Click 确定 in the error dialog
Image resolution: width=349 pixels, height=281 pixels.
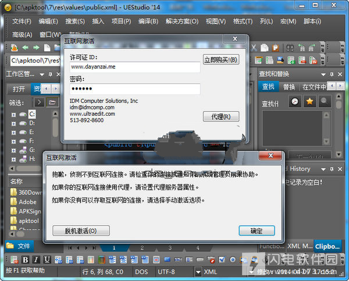[257, 231]
